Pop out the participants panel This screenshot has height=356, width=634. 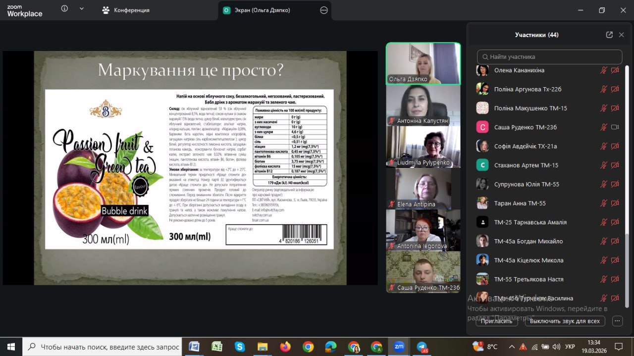[609, 35]
